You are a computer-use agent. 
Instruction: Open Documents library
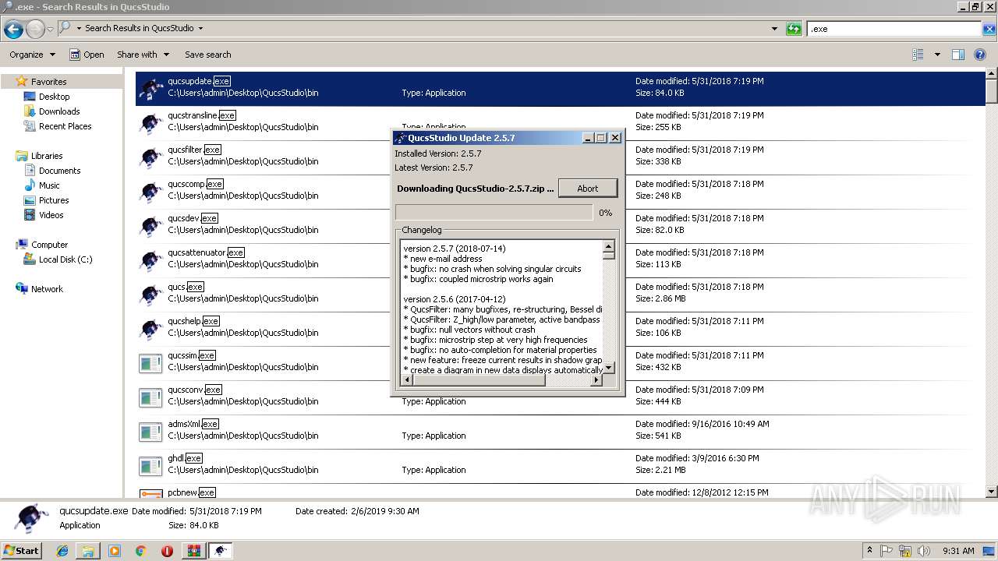[x=59, y=171]
